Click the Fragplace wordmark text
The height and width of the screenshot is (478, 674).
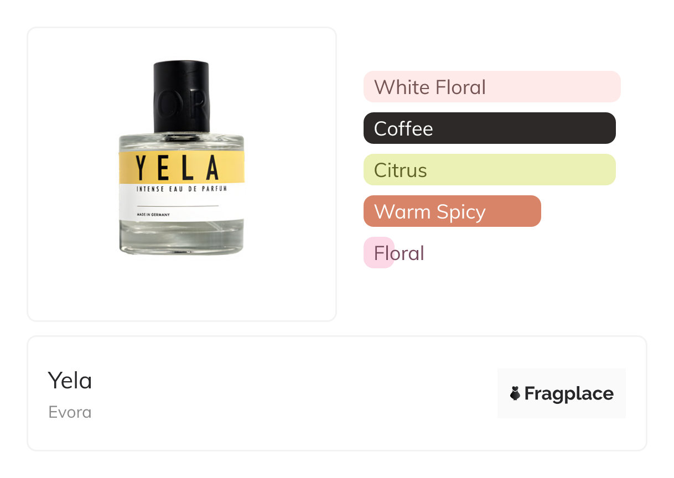[569, 393]
